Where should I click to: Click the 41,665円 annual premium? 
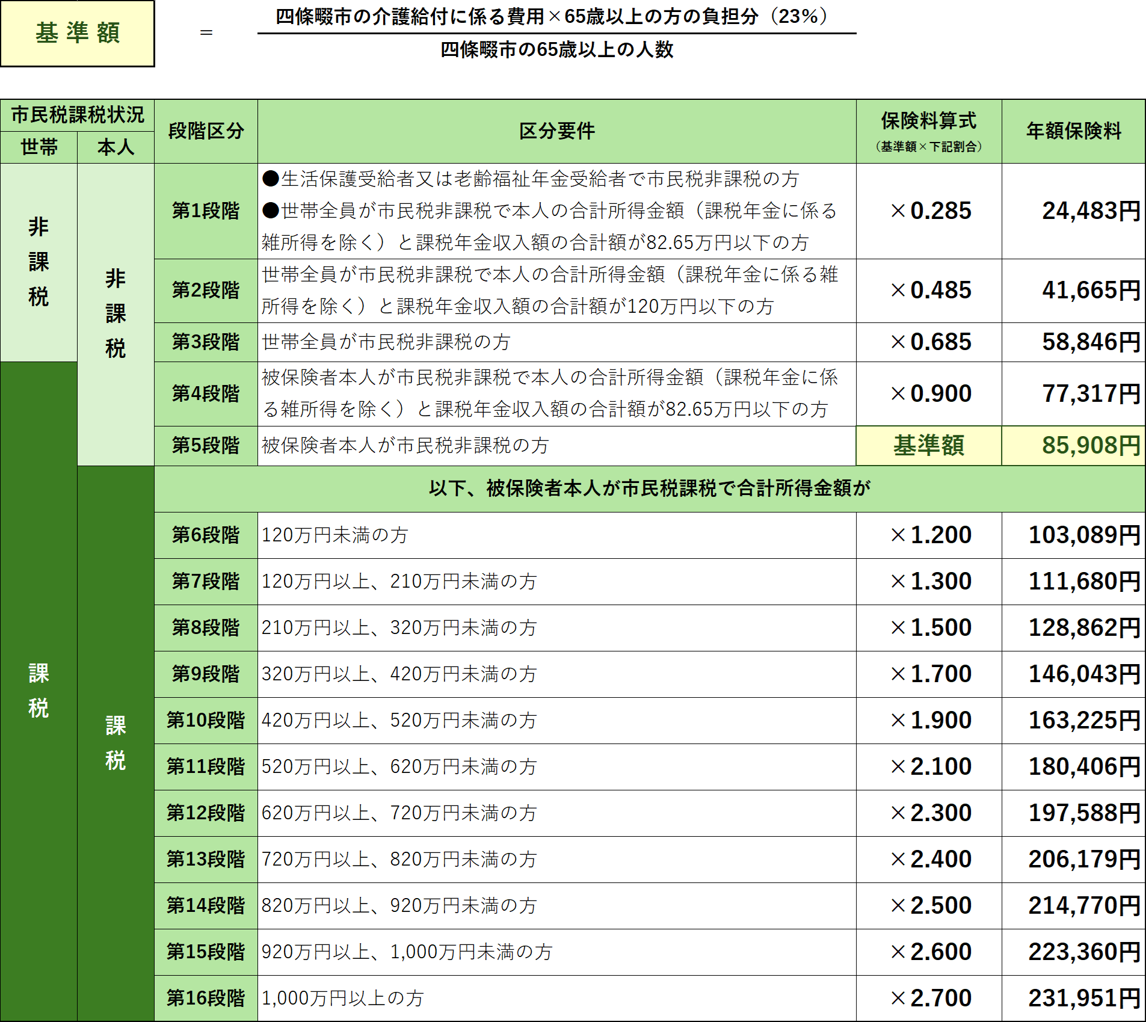point(1074,291)
